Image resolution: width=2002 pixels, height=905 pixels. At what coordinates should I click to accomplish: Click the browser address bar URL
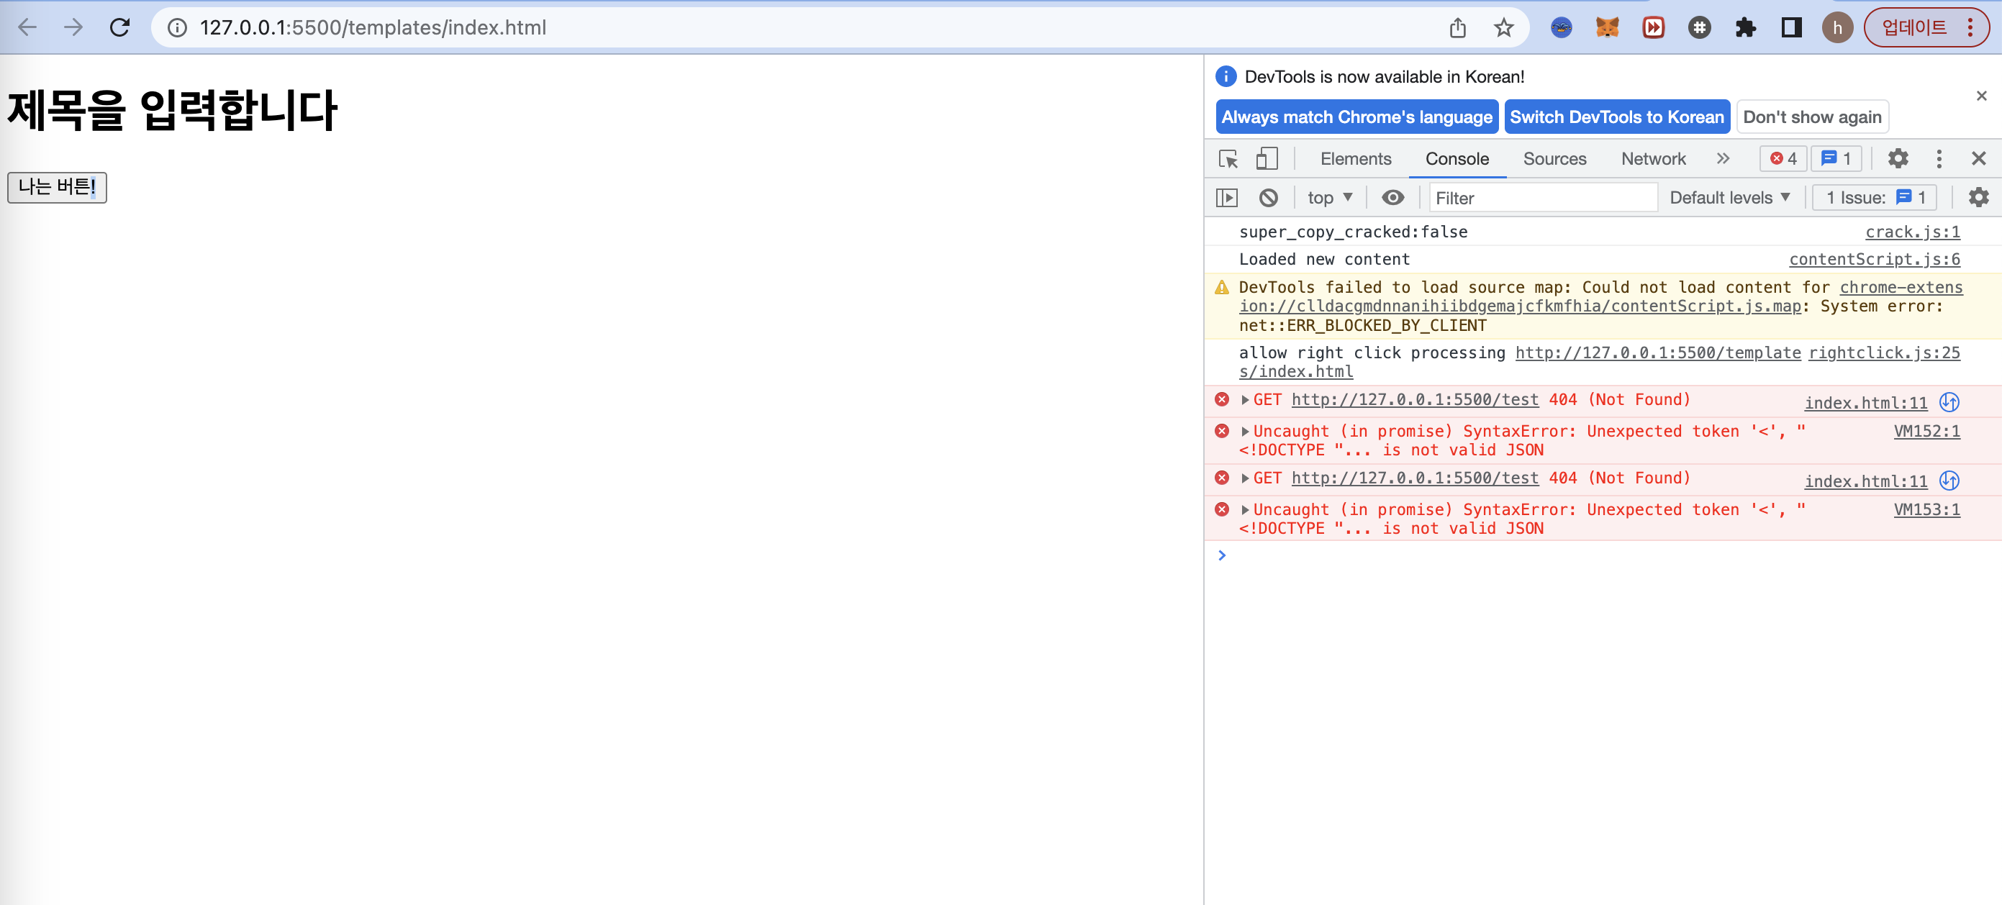pyautogui.click(x=373, y=28)
